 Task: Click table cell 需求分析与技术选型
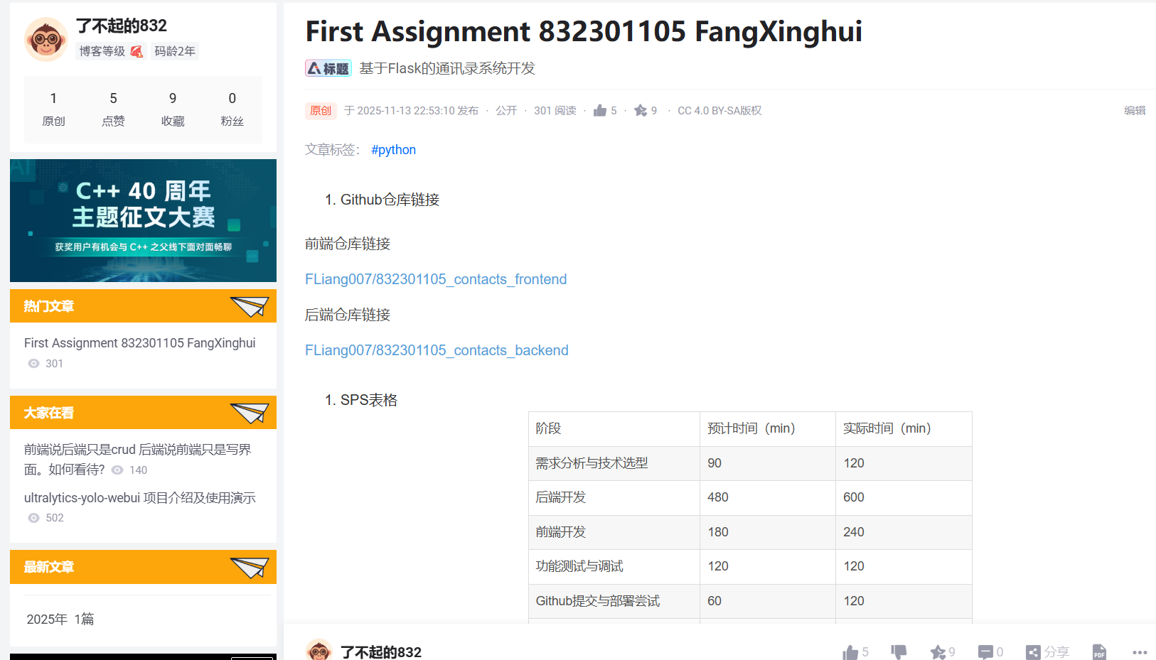614,463
